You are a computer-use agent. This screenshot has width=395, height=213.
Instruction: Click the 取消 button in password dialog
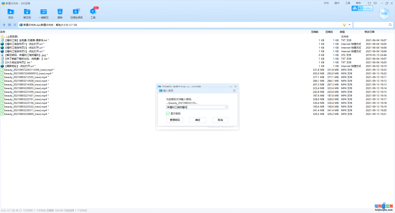click(x=220, y=120)
